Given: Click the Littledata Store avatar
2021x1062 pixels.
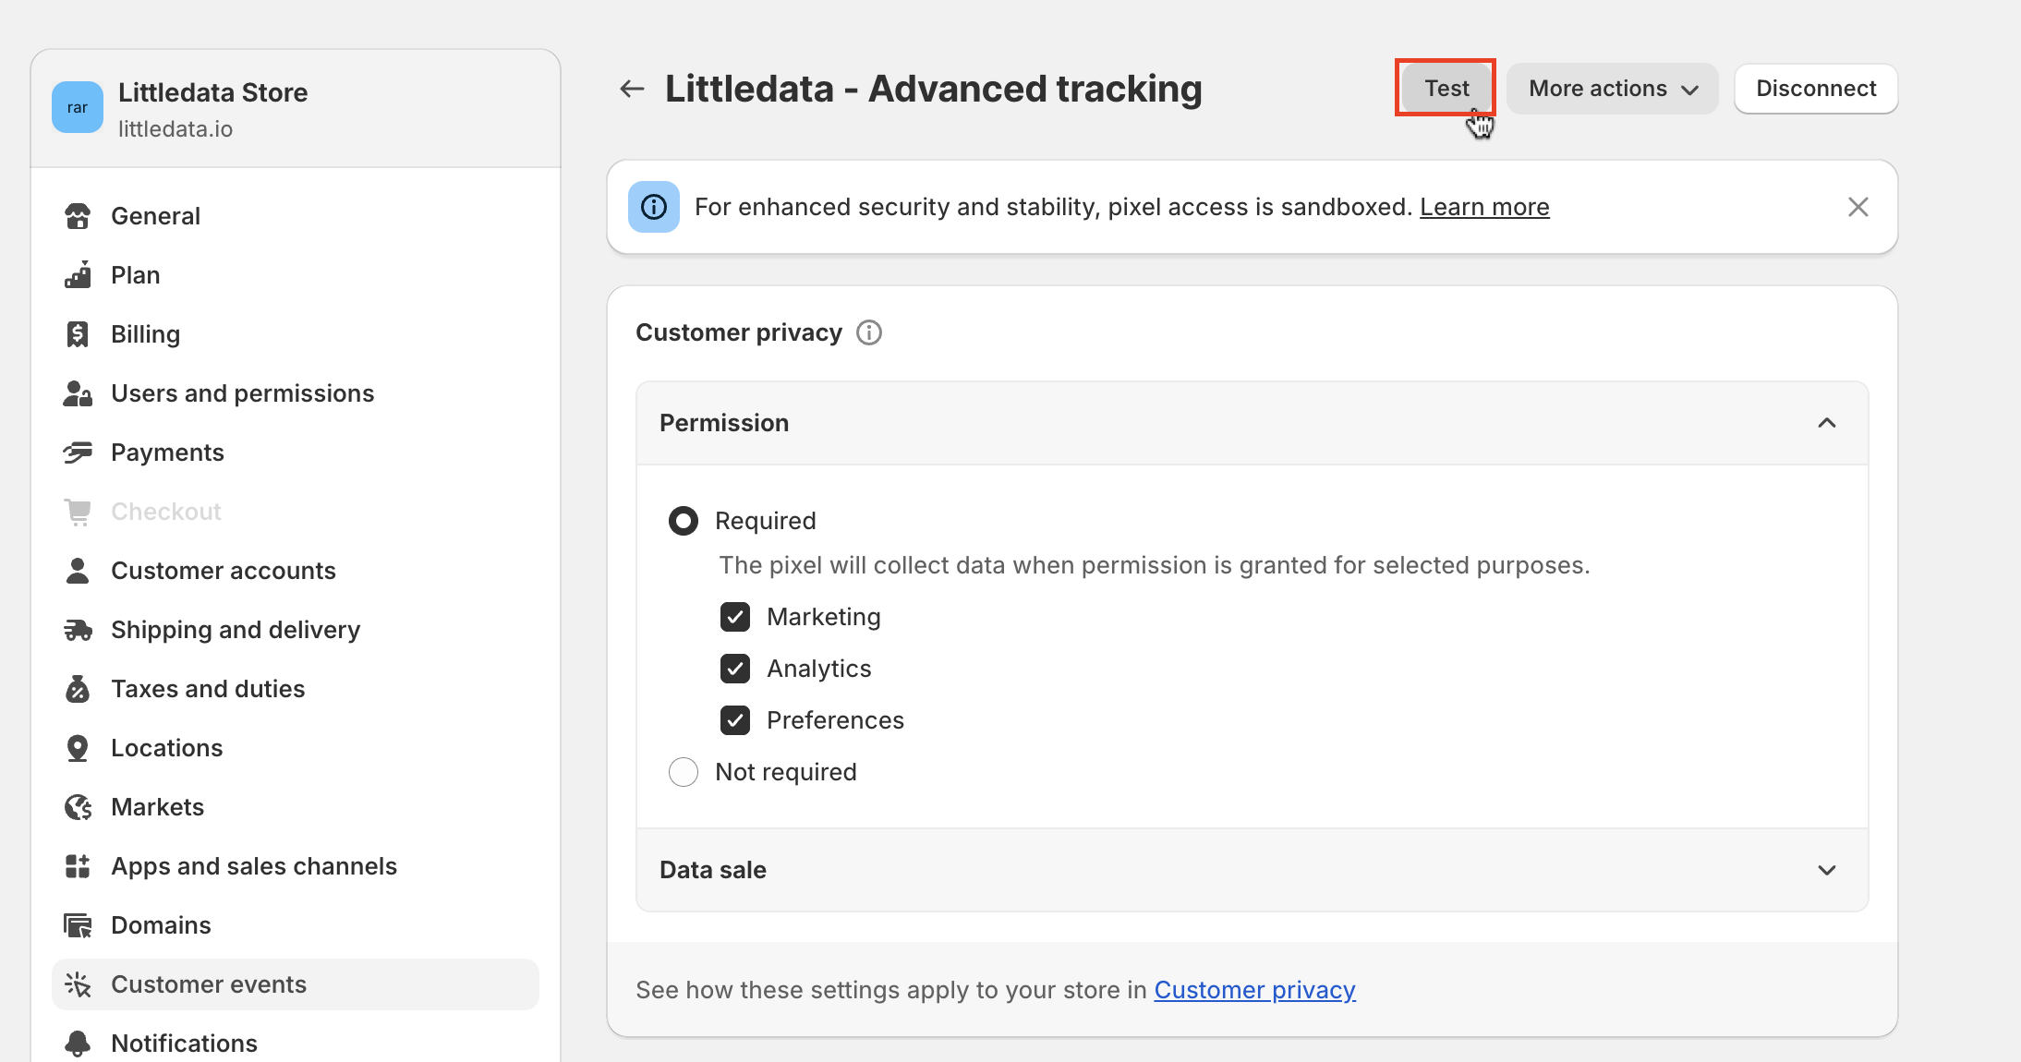Looking at the screenshot, I should 78,107.
